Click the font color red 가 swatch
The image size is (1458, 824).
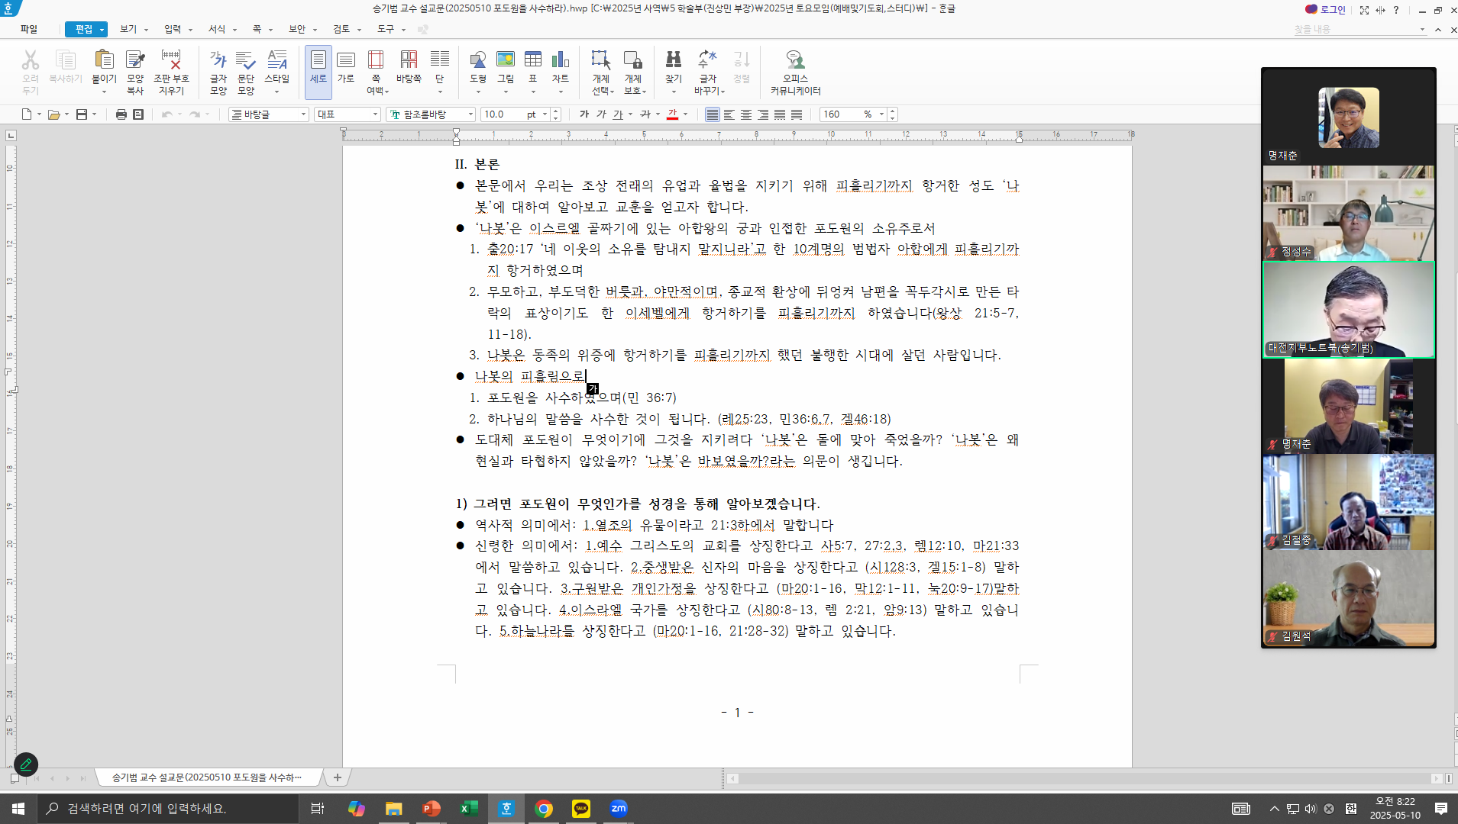[x=672, y=114]
